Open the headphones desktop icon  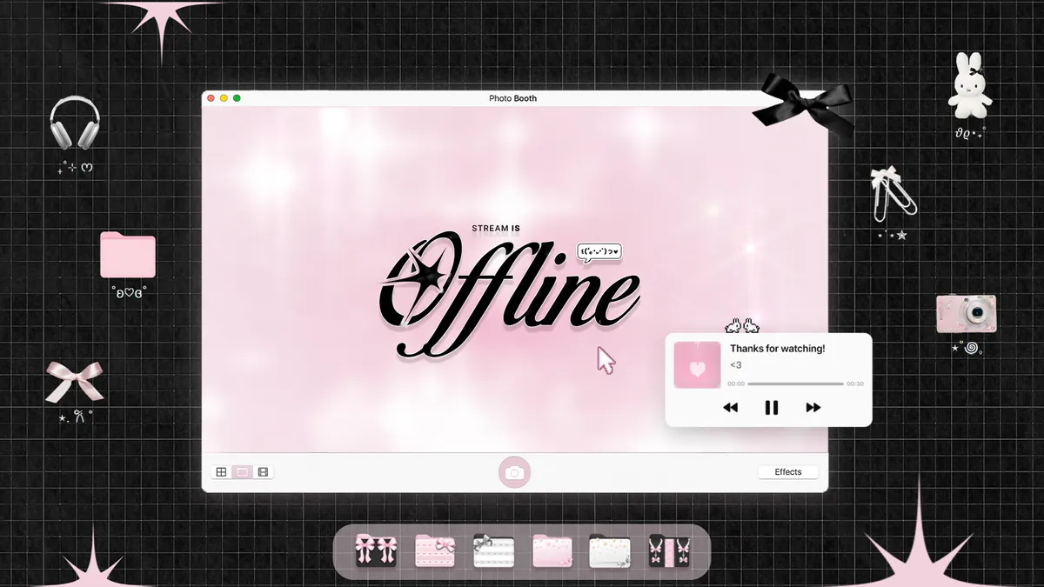pos(75,123)
